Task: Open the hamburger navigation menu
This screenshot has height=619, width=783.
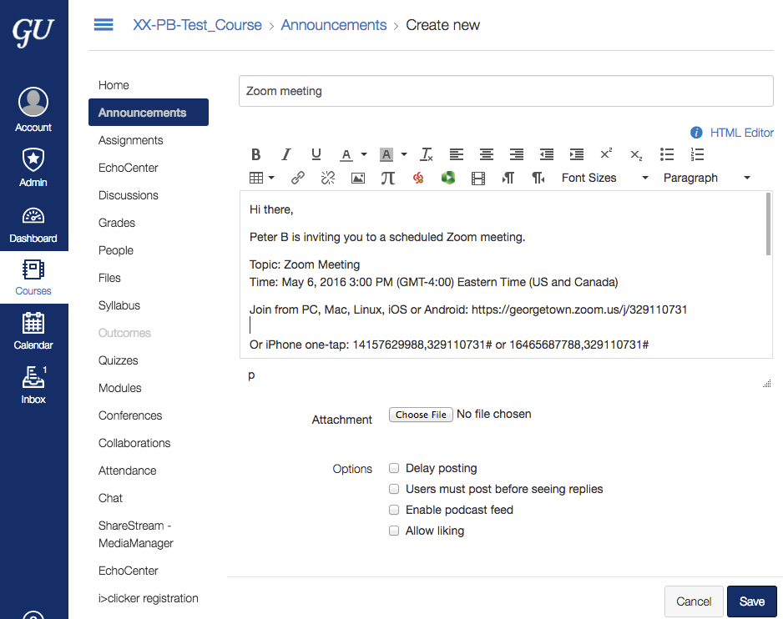Action: (x=104, y=25)
